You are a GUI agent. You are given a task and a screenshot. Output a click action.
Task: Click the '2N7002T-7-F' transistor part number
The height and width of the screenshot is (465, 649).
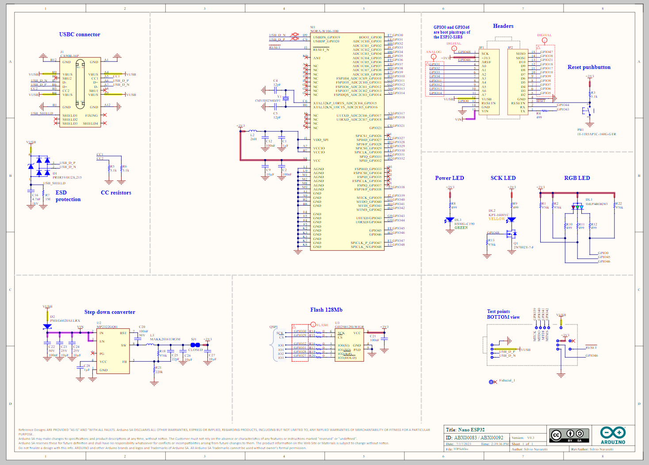tap(523, 248)
